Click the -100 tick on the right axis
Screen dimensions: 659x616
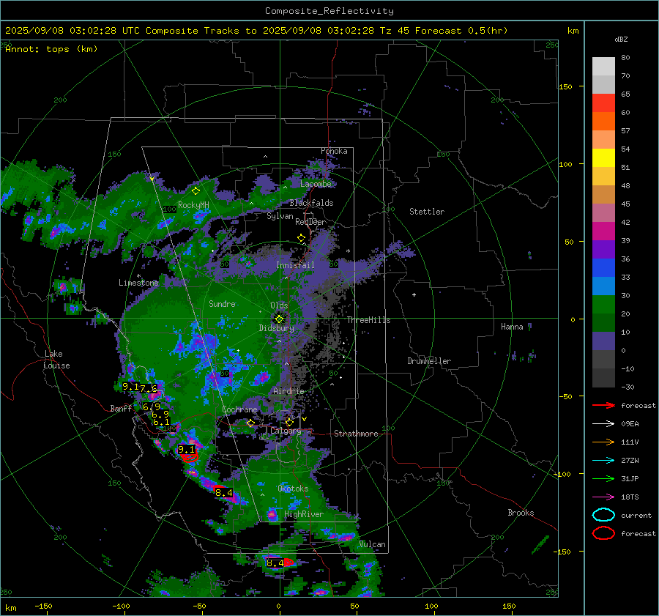[562, 474]
